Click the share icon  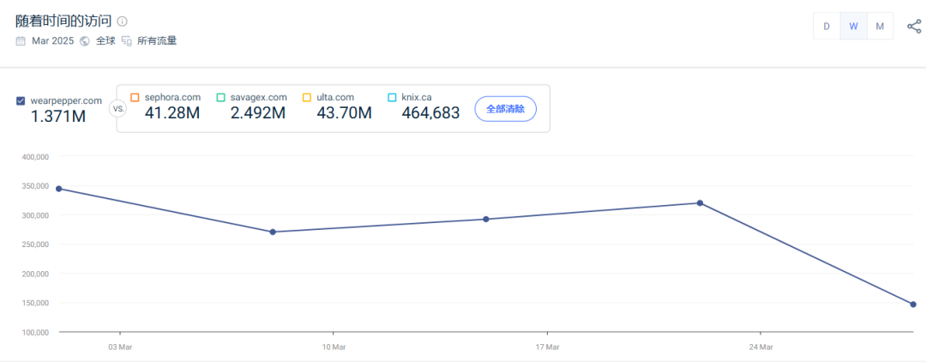click(914, 26)
